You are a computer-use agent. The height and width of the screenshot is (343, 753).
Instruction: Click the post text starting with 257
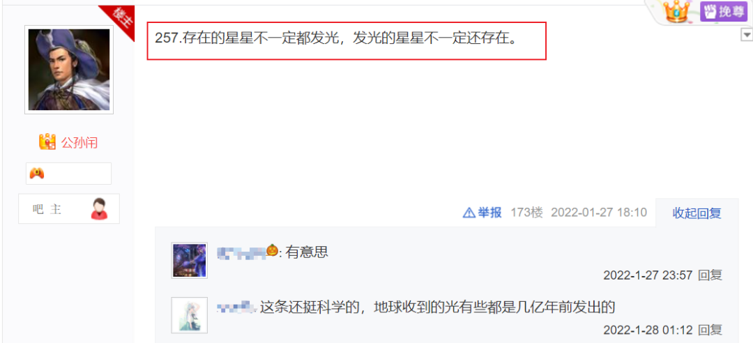click(337, 40)
